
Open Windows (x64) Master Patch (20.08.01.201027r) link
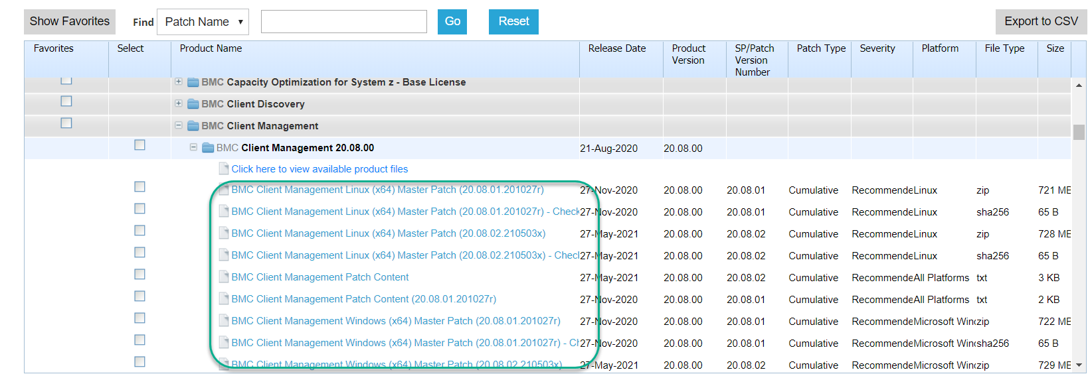396,321
